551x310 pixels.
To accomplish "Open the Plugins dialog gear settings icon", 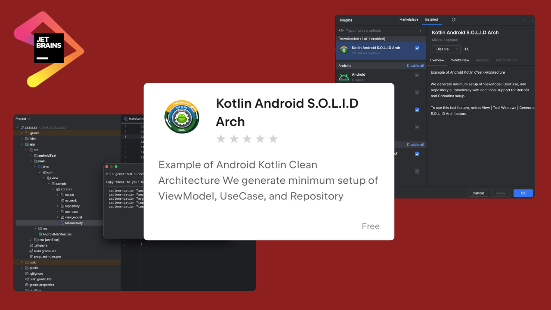I will tap(453, 20).
